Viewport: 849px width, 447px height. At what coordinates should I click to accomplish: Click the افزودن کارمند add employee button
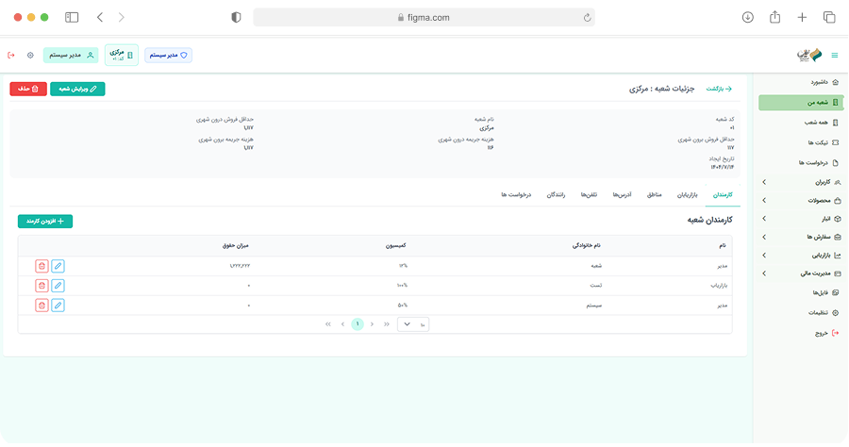pos(45,221)
